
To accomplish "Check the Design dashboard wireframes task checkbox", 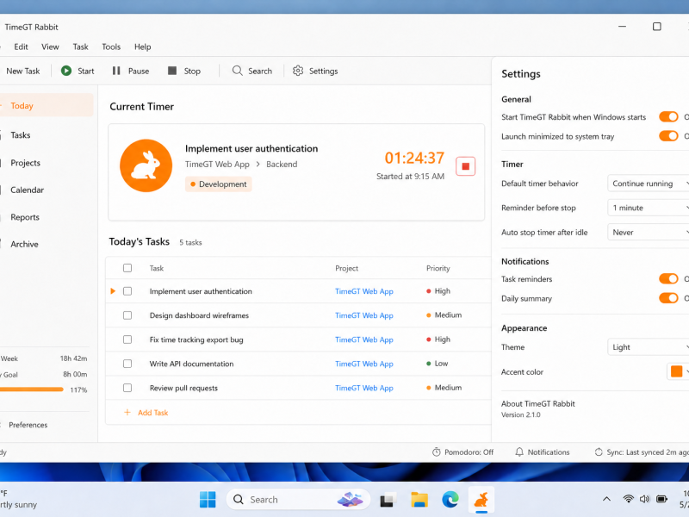I will click(x=127, y=315).
